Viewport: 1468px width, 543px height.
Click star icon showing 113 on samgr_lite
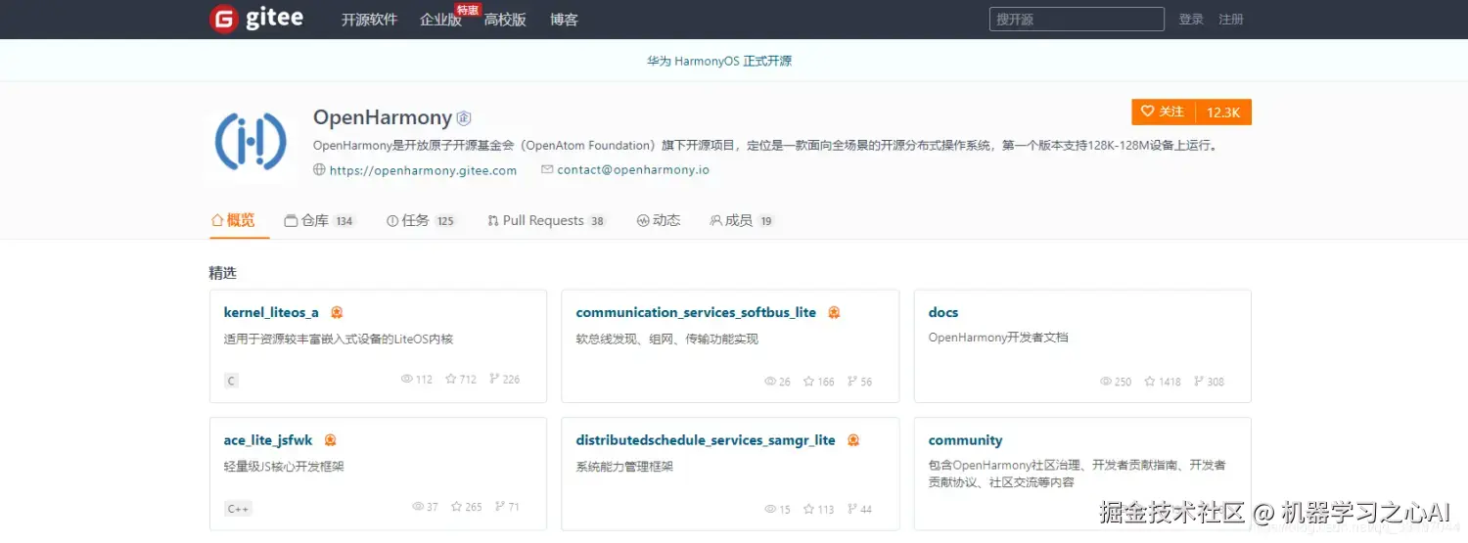point(809,509)
